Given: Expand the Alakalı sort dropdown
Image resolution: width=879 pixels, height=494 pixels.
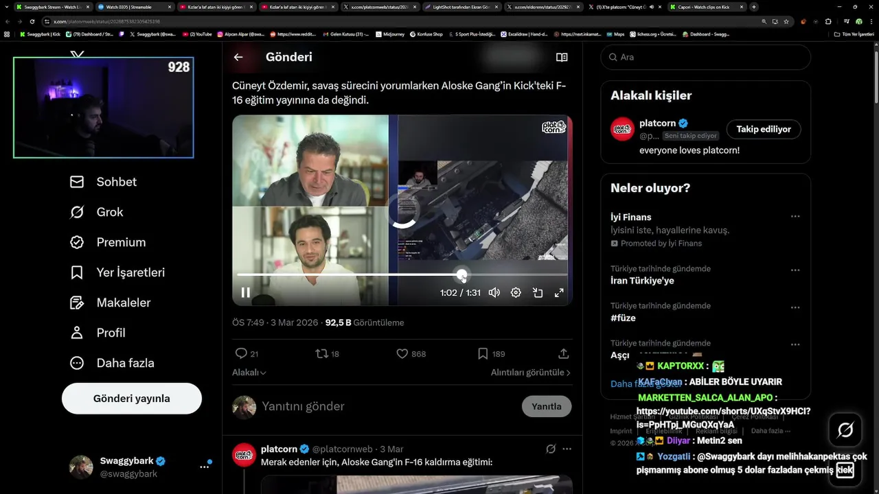Looking at the screenshot, I should point(249,373).
